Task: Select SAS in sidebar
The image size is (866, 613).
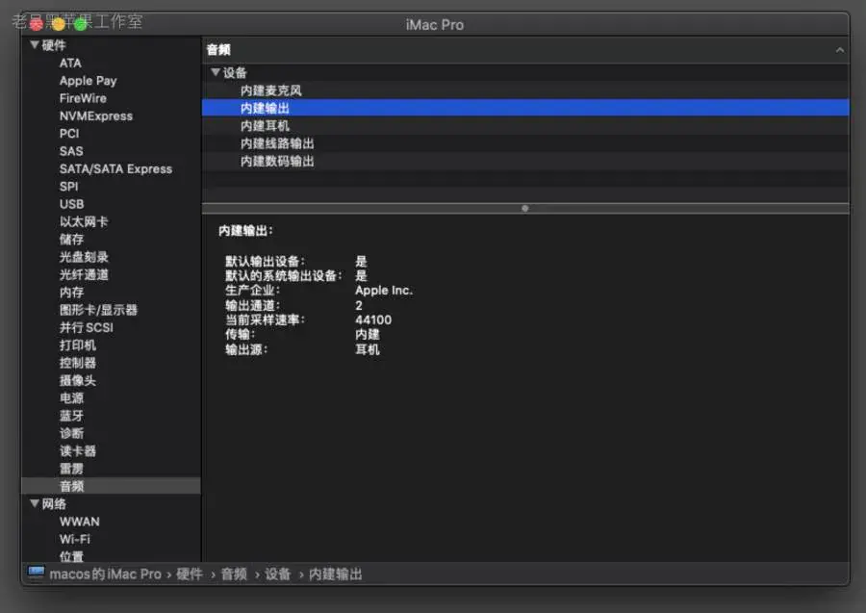Action: [70, 151]
